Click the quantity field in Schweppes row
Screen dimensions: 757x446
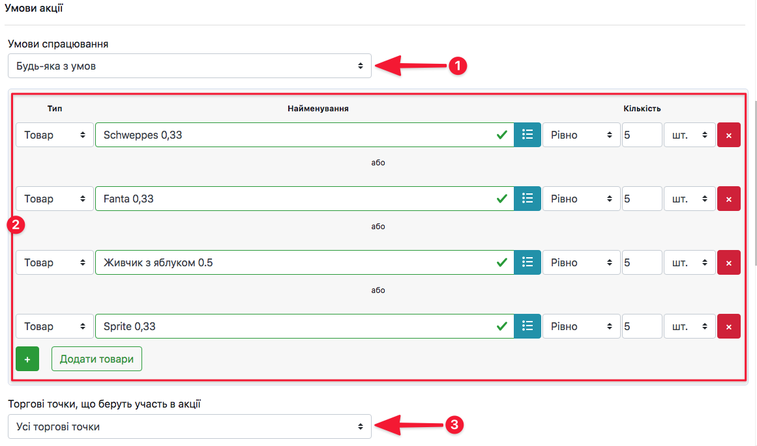642,135
